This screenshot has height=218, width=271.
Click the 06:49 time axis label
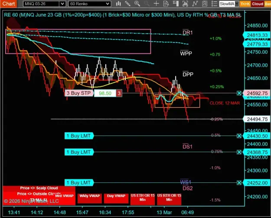(x=187, y=212)
